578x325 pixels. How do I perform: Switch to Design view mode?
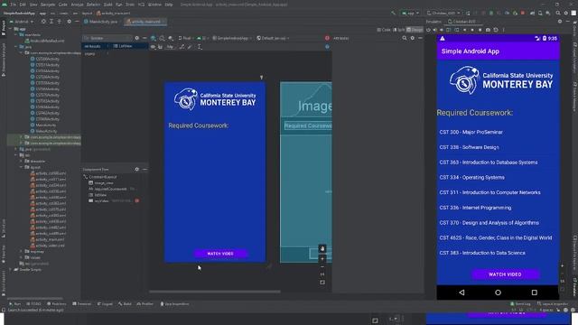pyautogui.click(x=415, y=30)
